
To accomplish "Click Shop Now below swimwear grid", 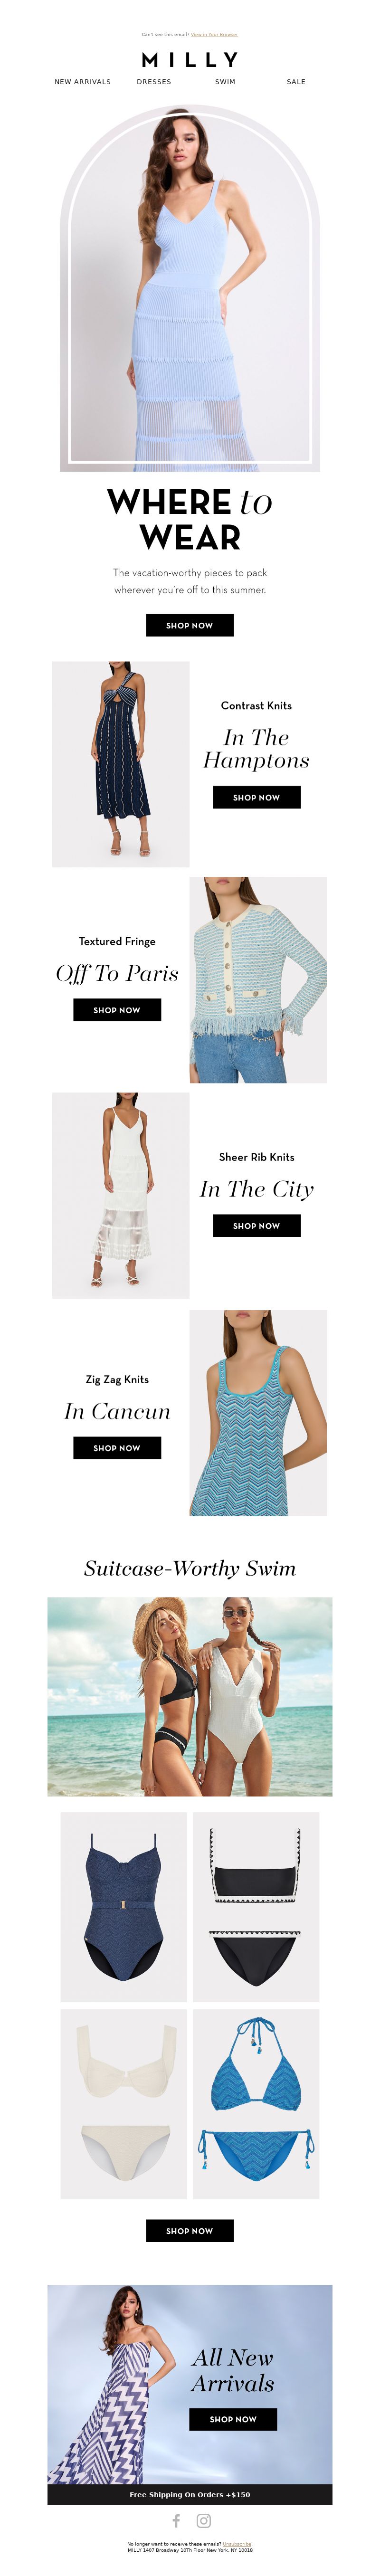I will [190, 2230].
